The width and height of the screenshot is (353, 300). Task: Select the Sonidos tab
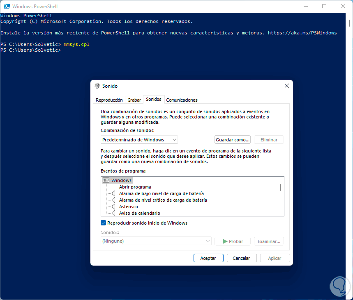[x=154, y=99]
